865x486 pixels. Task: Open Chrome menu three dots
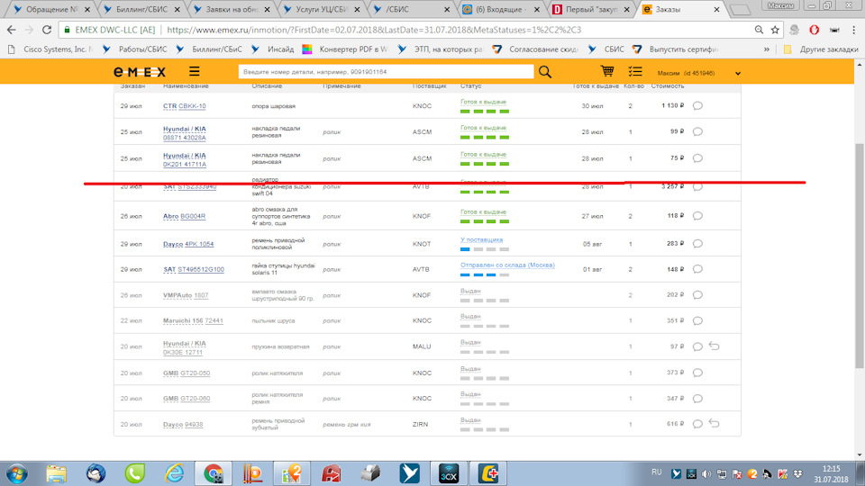[x=854, y=30]
